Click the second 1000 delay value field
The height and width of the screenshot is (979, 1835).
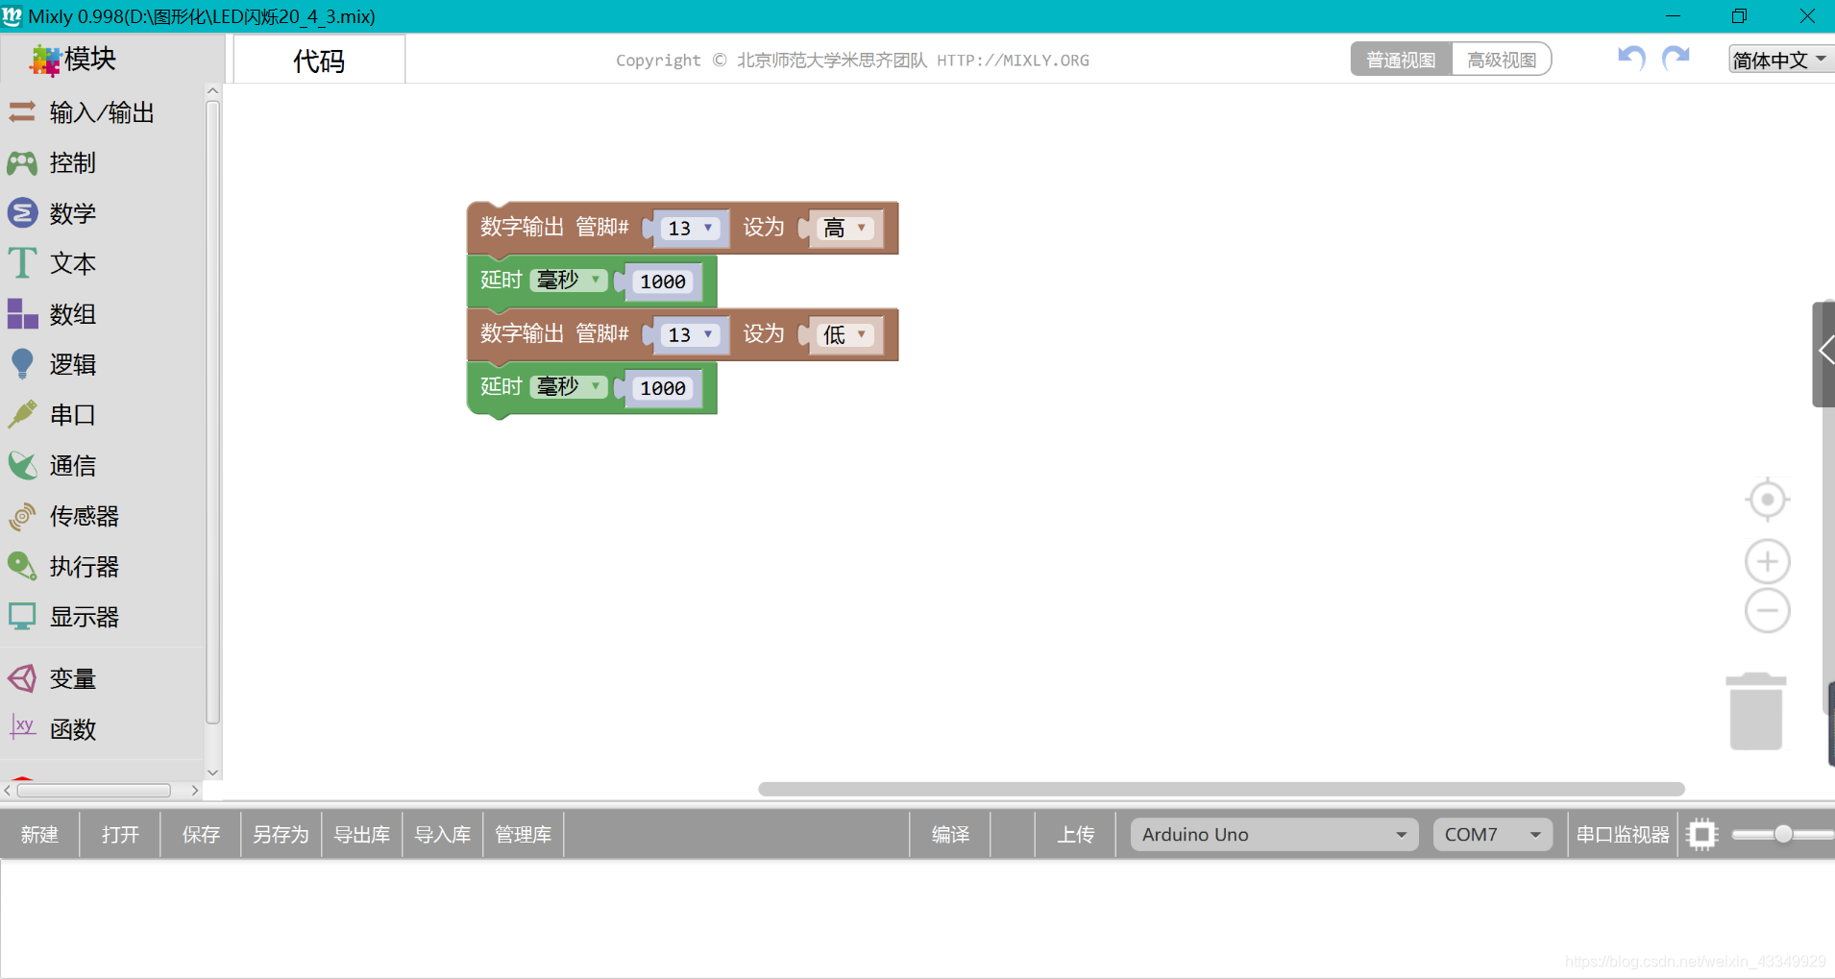pos(663,388)
